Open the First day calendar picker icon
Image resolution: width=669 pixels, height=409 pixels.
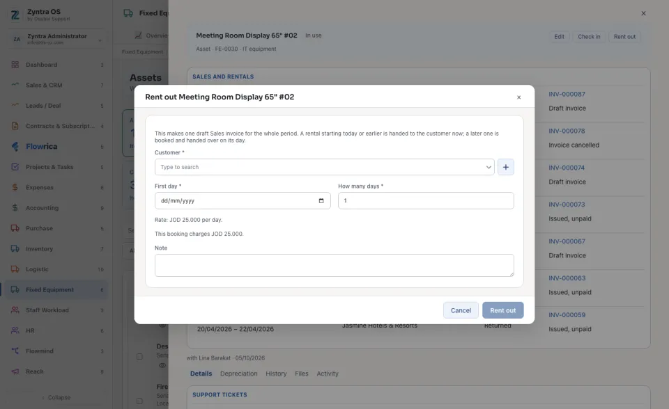click(x=321, y=200)
